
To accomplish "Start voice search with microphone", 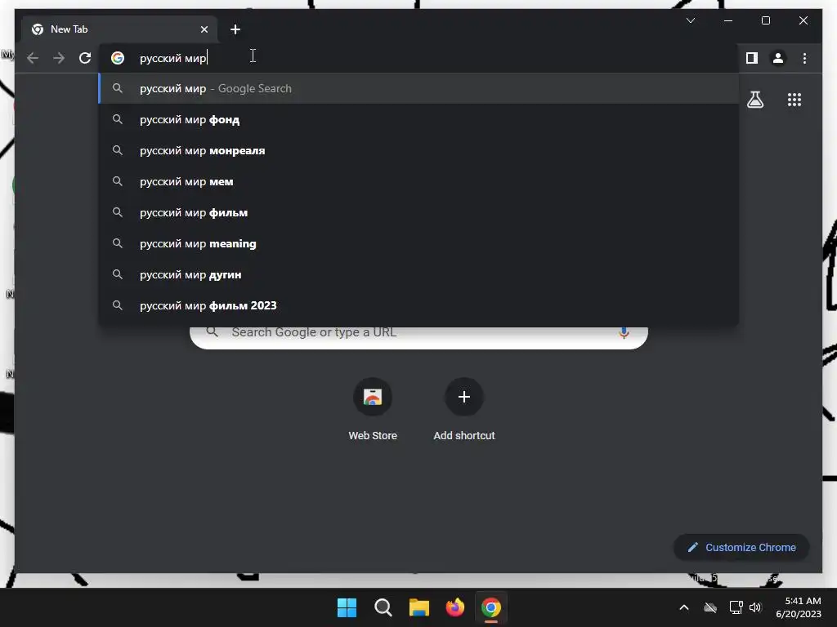I will click(x=624, y=333).
